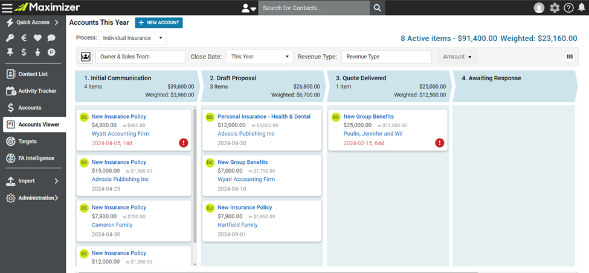
Task: Click the Revenue Type field
Action: click(x=387, y=57)
